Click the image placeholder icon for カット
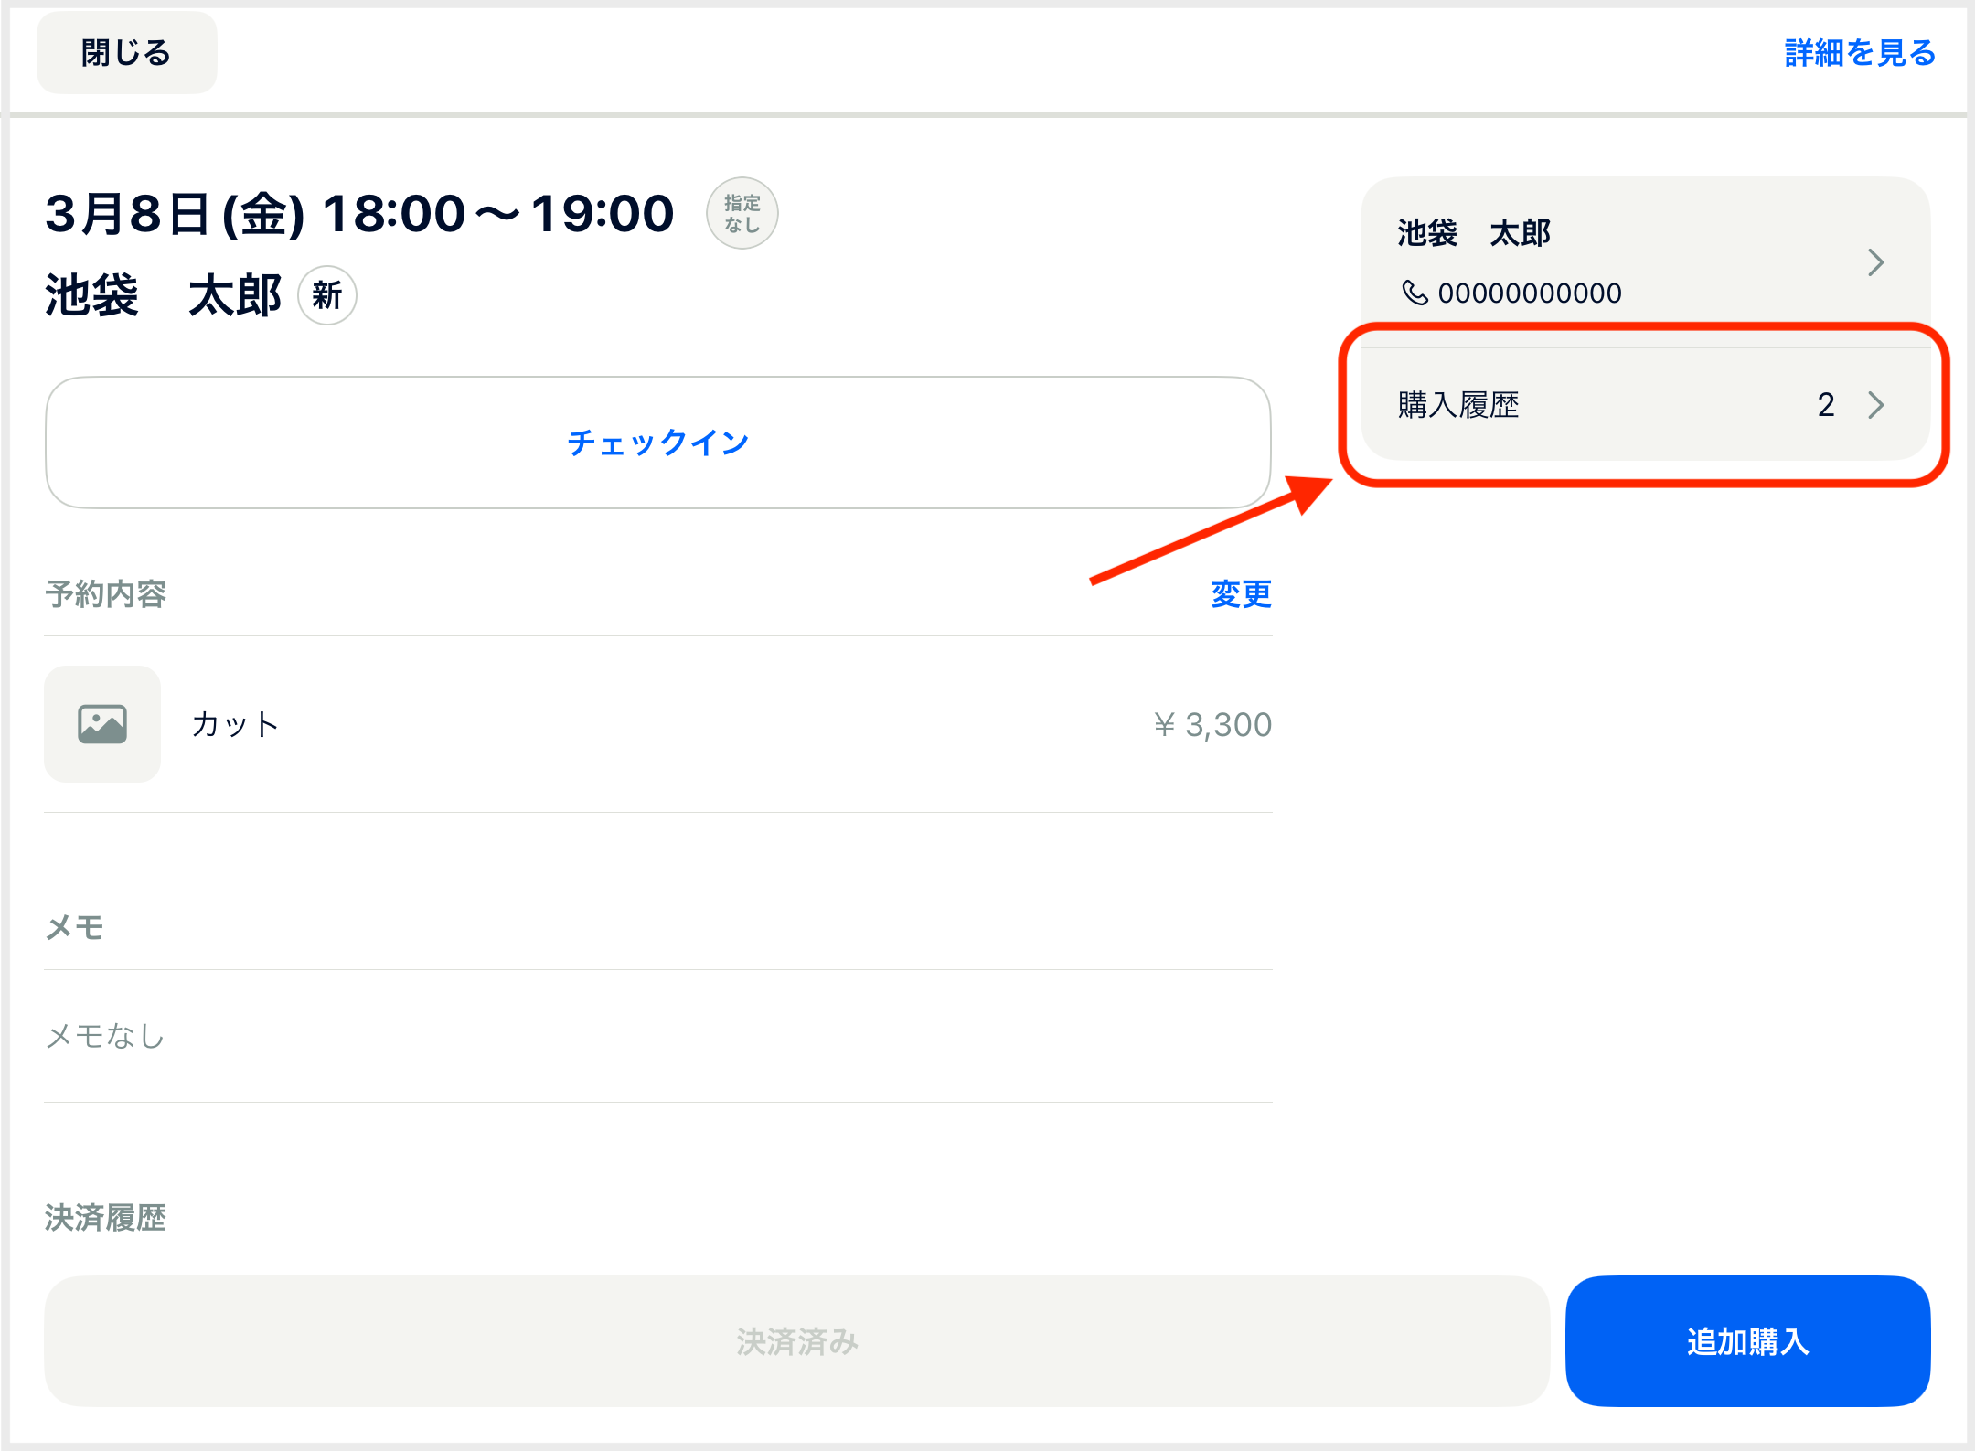 click(x=102, y=724)
